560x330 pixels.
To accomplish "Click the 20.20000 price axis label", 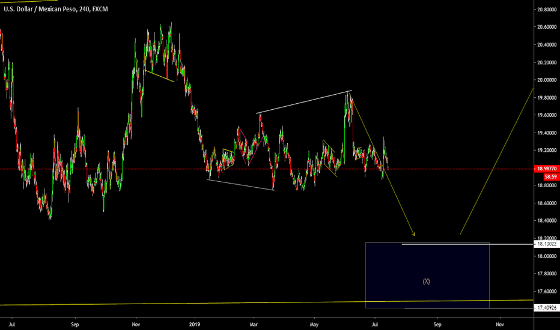I will 547,62.
